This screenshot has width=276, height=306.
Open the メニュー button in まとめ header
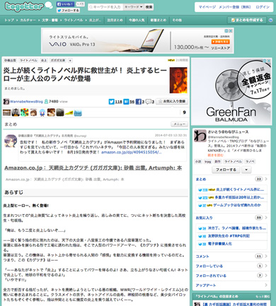click(x=179, y=124)
